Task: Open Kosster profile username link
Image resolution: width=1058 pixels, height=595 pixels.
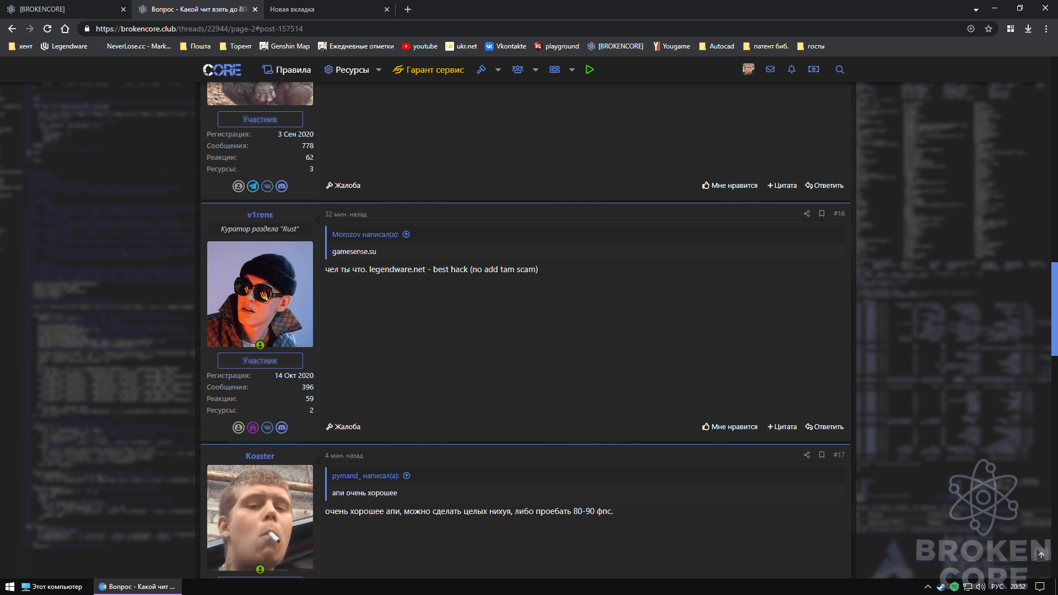Action: click(260, 456)
